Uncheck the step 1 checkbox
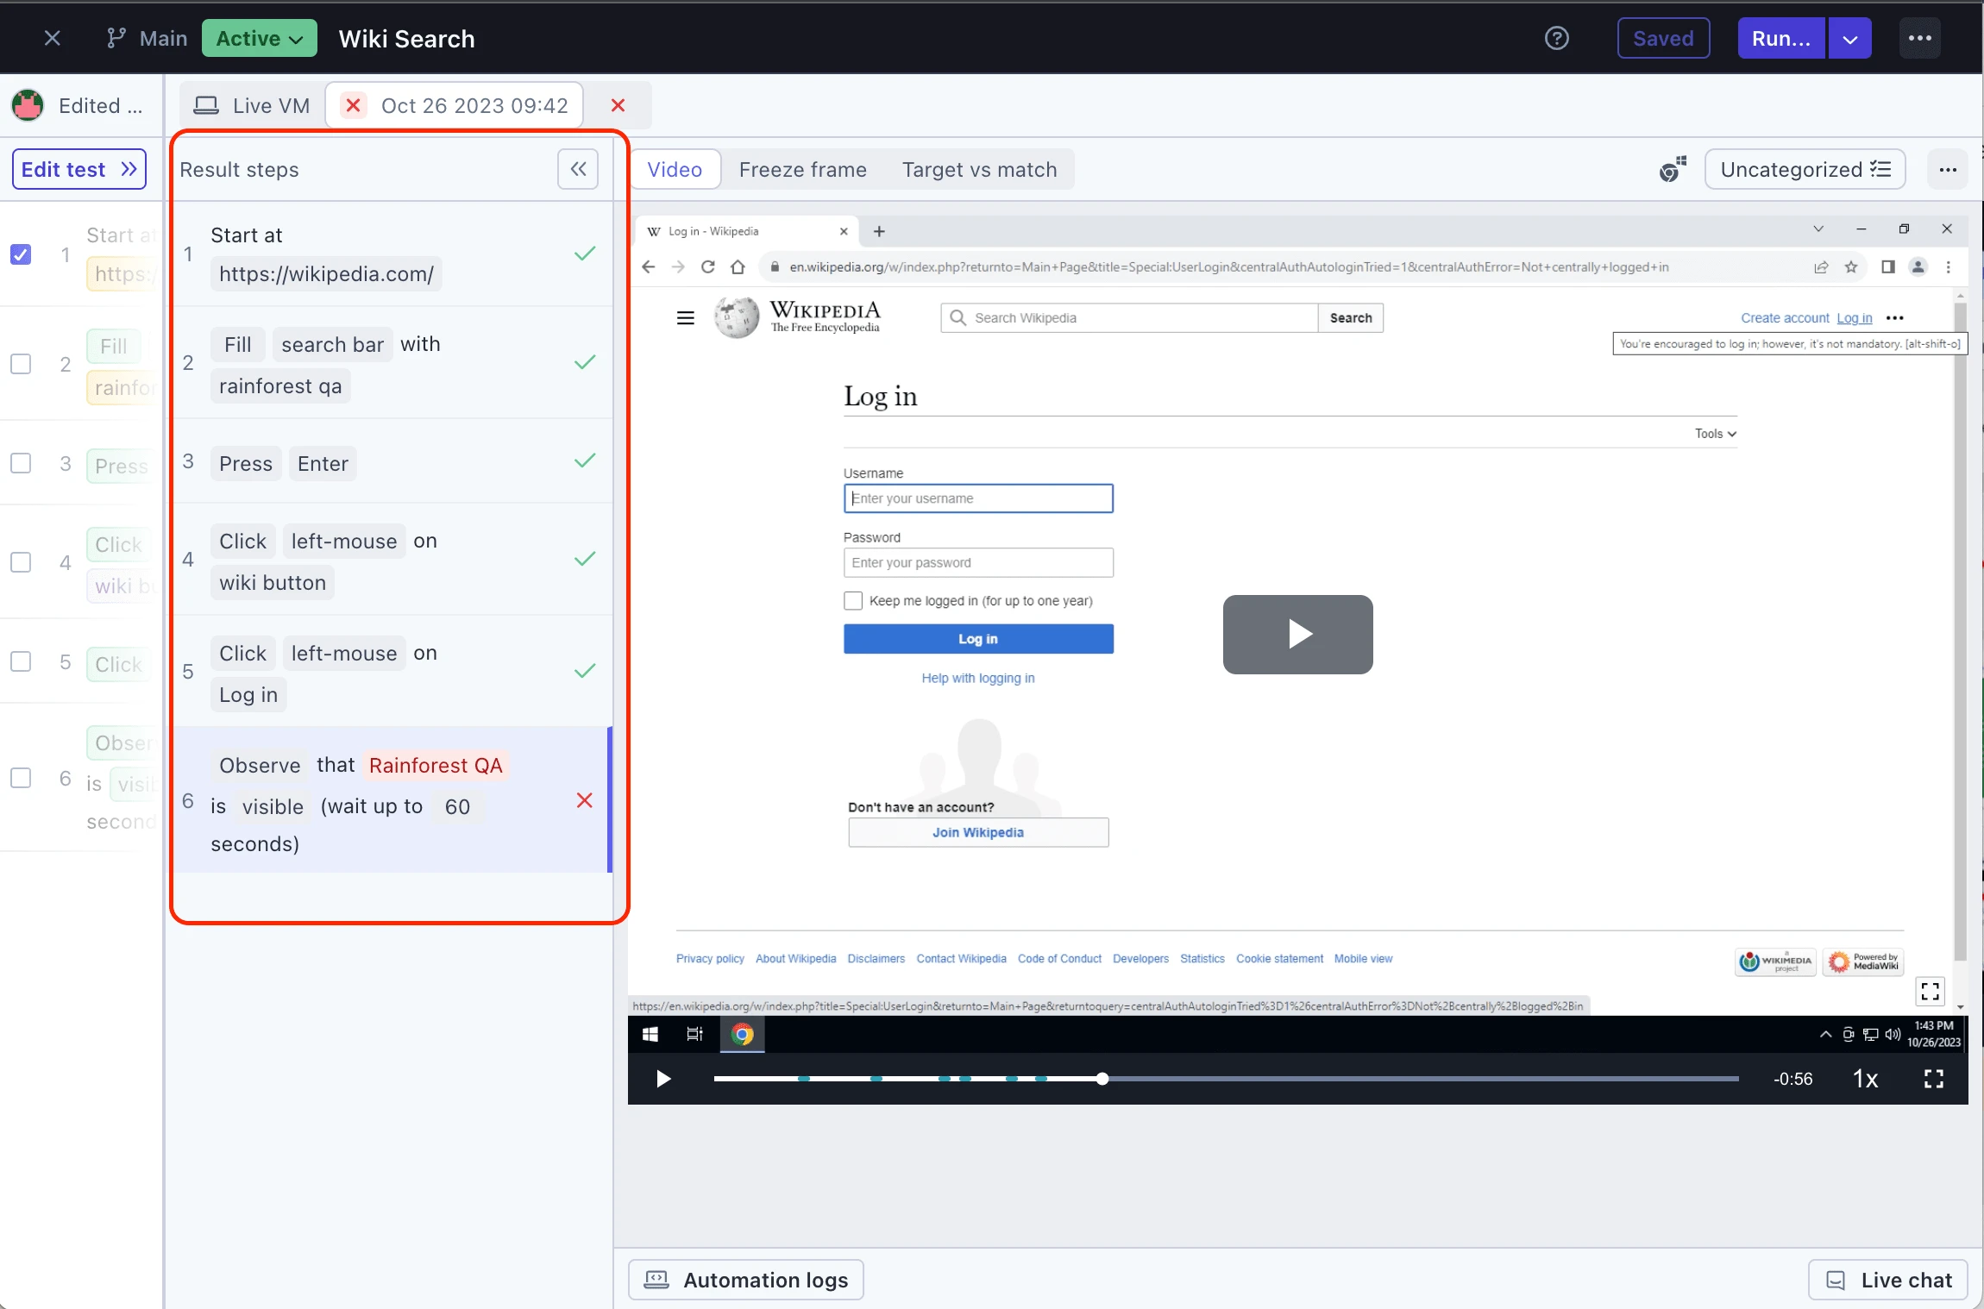Image resolution: width=1984 pixels, height=1309 pixels. (21, 254)
